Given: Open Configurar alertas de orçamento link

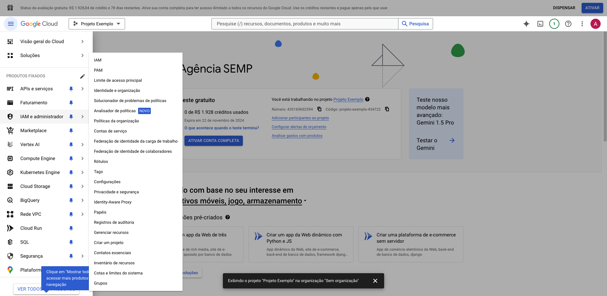Looking at the screenshot, I should [x=299, y=127].
